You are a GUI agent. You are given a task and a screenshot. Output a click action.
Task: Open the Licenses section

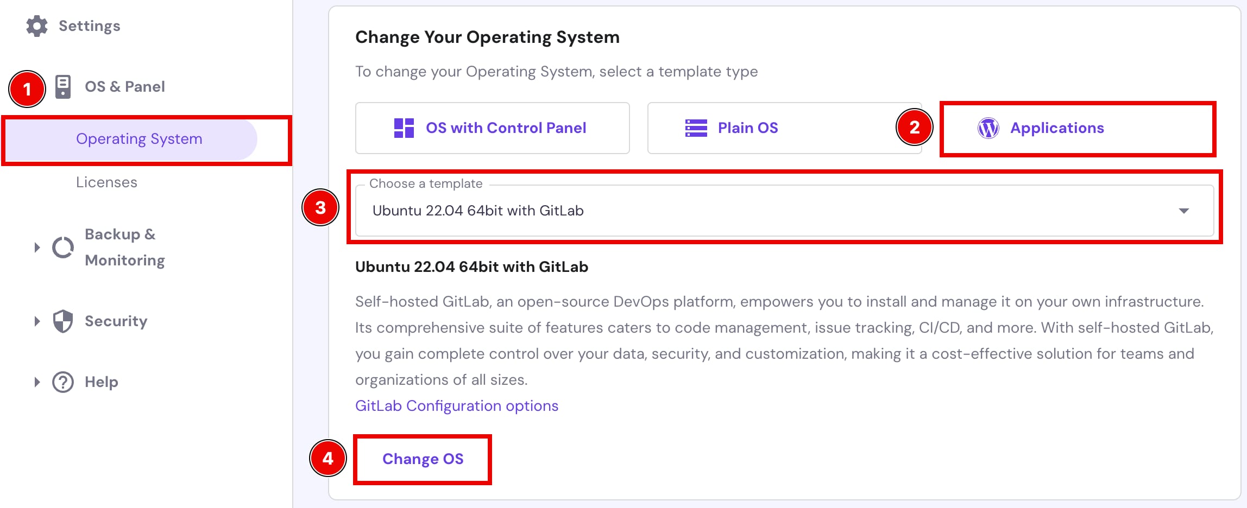[x=106, y=182]
